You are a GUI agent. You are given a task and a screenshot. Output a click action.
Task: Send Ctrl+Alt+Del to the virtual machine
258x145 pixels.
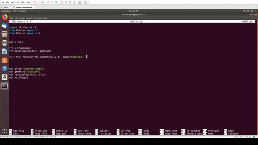click(42, 2)
